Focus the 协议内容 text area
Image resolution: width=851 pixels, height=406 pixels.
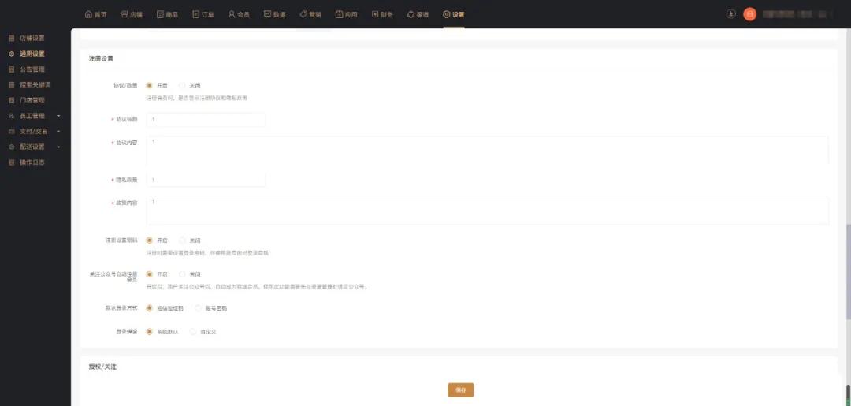(488, 151)
